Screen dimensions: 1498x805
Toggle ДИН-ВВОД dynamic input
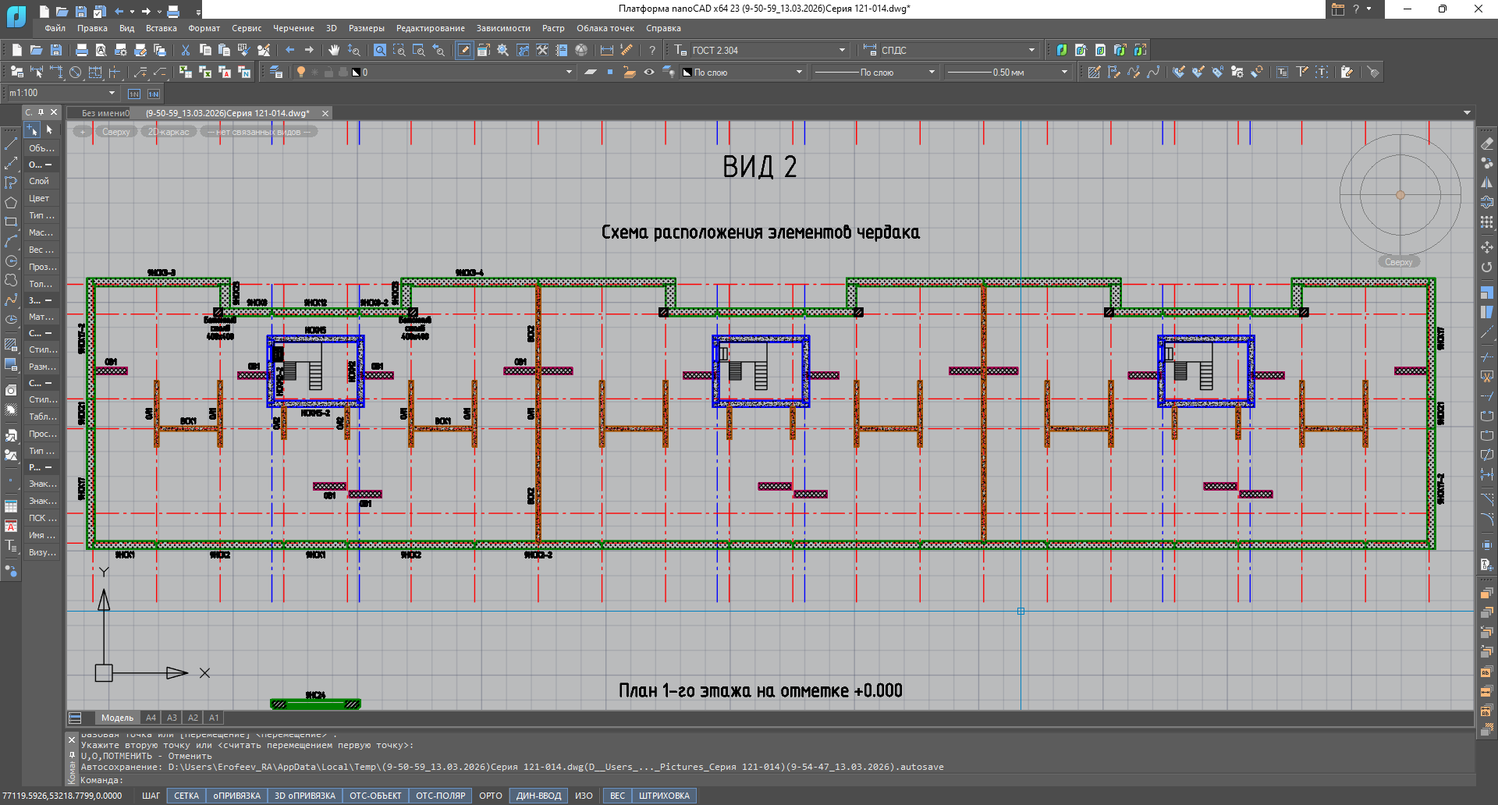pyautogui.click(x=538, y=796)
